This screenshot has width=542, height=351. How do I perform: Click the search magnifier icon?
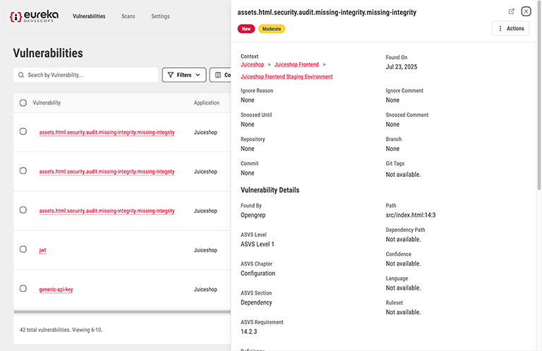click(x=21, y=75)
